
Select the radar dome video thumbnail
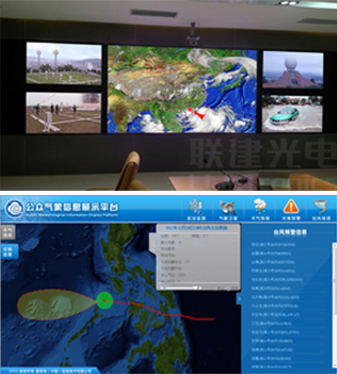click(292, 70)
